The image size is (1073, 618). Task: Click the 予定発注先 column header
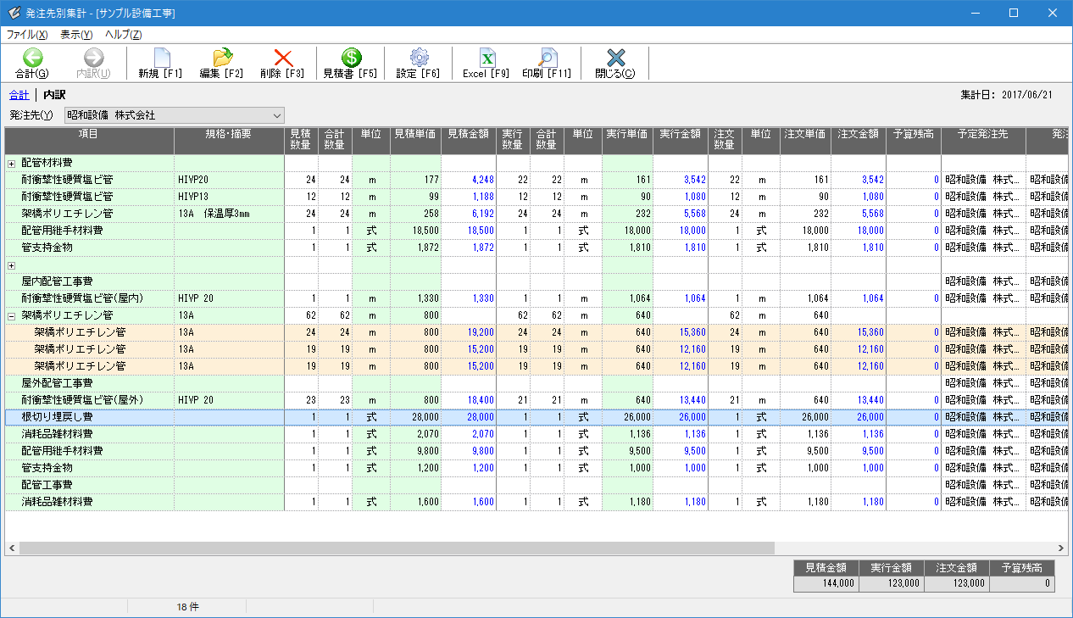coord(983,141)
